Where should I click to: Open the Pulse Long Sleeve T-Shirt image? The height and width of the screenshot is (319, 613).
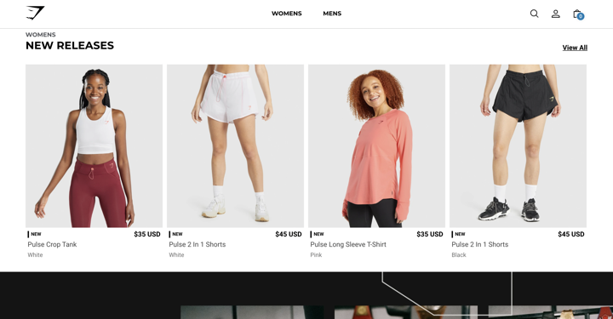(376, 146)
